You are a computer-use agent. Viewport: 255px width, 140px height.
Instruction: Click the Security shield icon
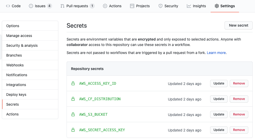coord(161,6)
